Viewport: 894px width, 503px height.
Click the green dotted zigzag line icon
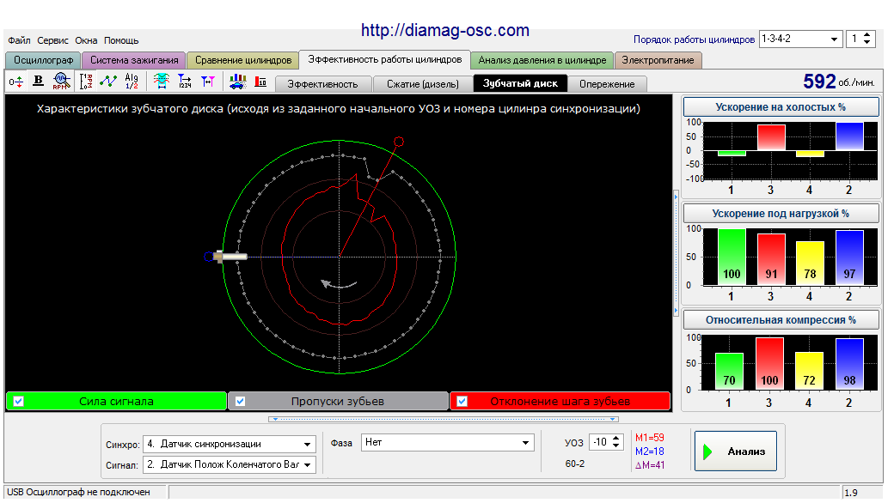tap(108, 82)
